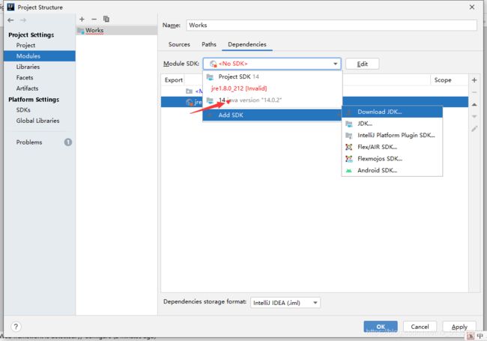
Task: Choose the 14 java version 14.0.2 SDK
Action: (x=273, y=100)
